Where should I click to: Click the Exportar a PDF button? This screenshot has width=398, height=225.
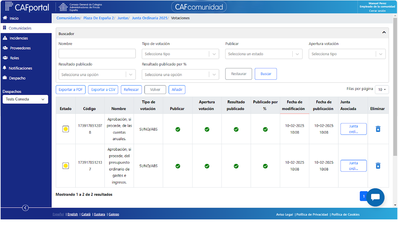pyautogui.click(x=71, y=90)
